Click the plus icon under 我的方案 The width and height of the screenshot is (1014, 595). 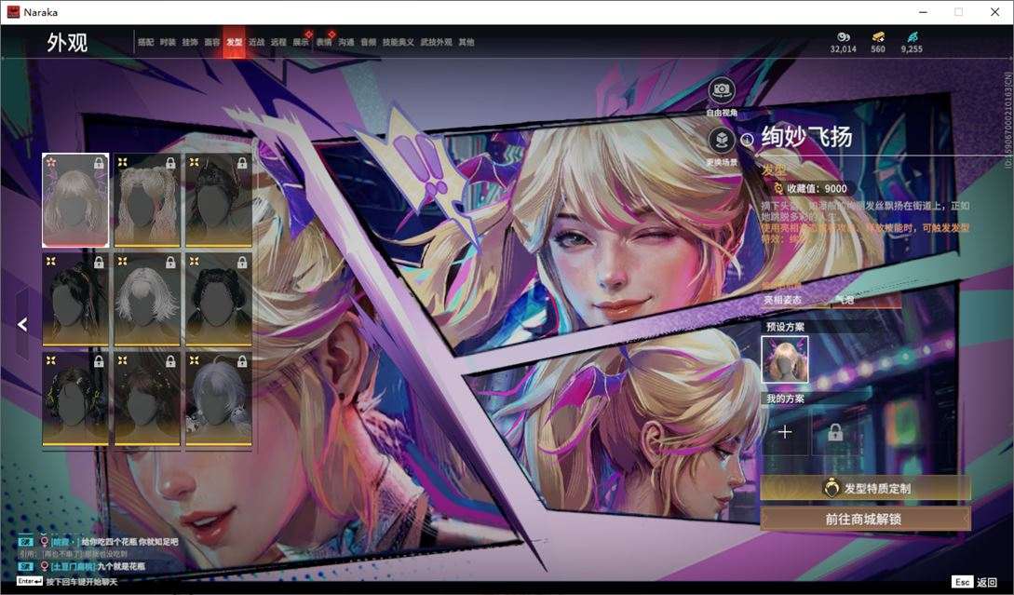(x=784, y=432)
